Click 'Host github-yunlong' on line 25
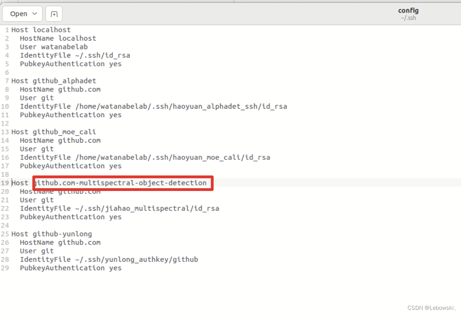The height and width of the screenshot is (314, 461). (x=51, y=234)
